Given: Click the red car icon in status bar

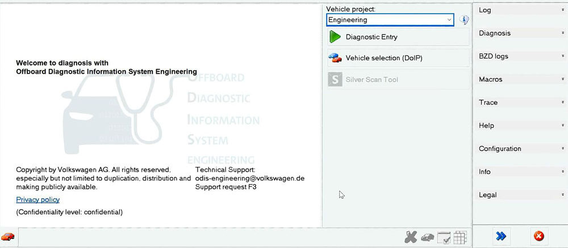Looking at the screenshot, I should coord(7,237).
